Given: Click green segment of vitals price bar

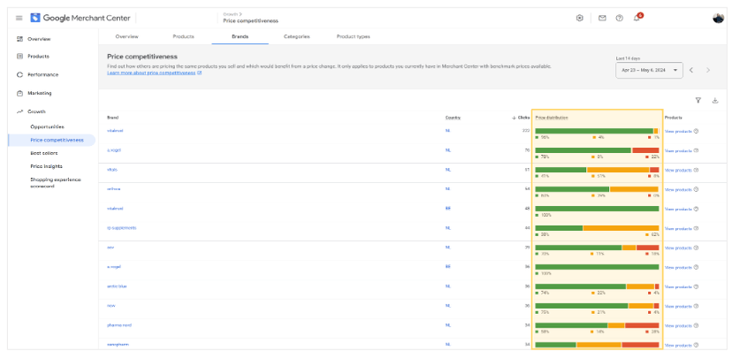Looking at the screenshot, I should pyautogui.click(x=560, y=170).
